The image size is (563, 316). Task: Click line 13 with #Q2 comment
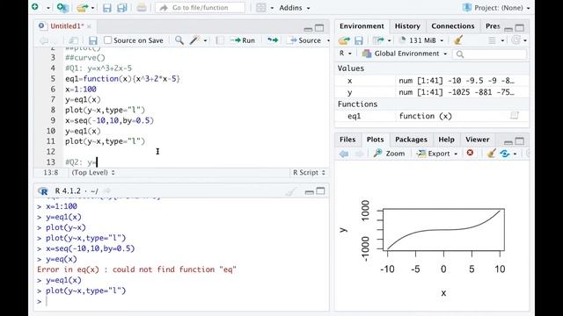[x=81, y=162]
